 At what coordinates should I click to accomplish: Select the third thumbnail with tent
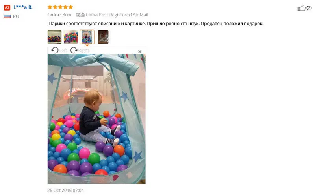pyautogui.click(x=87, y=37)
